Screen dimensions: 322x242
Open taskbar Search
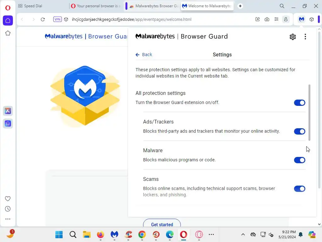pyautogui.click(x=73, y=234)
